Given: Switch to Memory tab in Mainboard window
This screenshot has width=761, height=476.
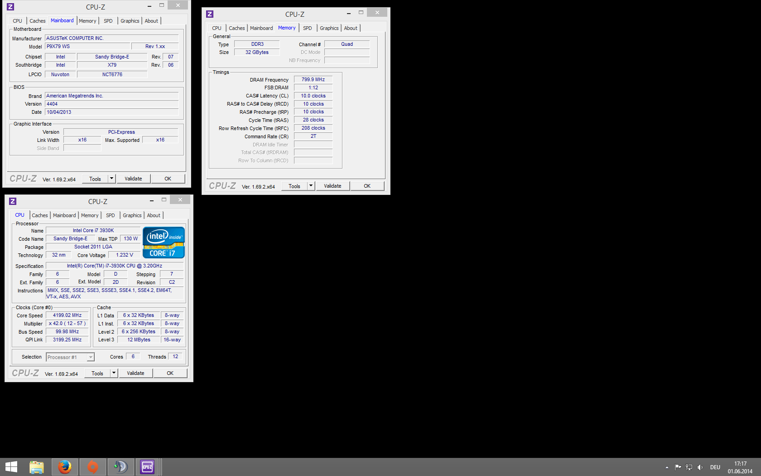Looking at the screenshot, I should click(87, 21).
